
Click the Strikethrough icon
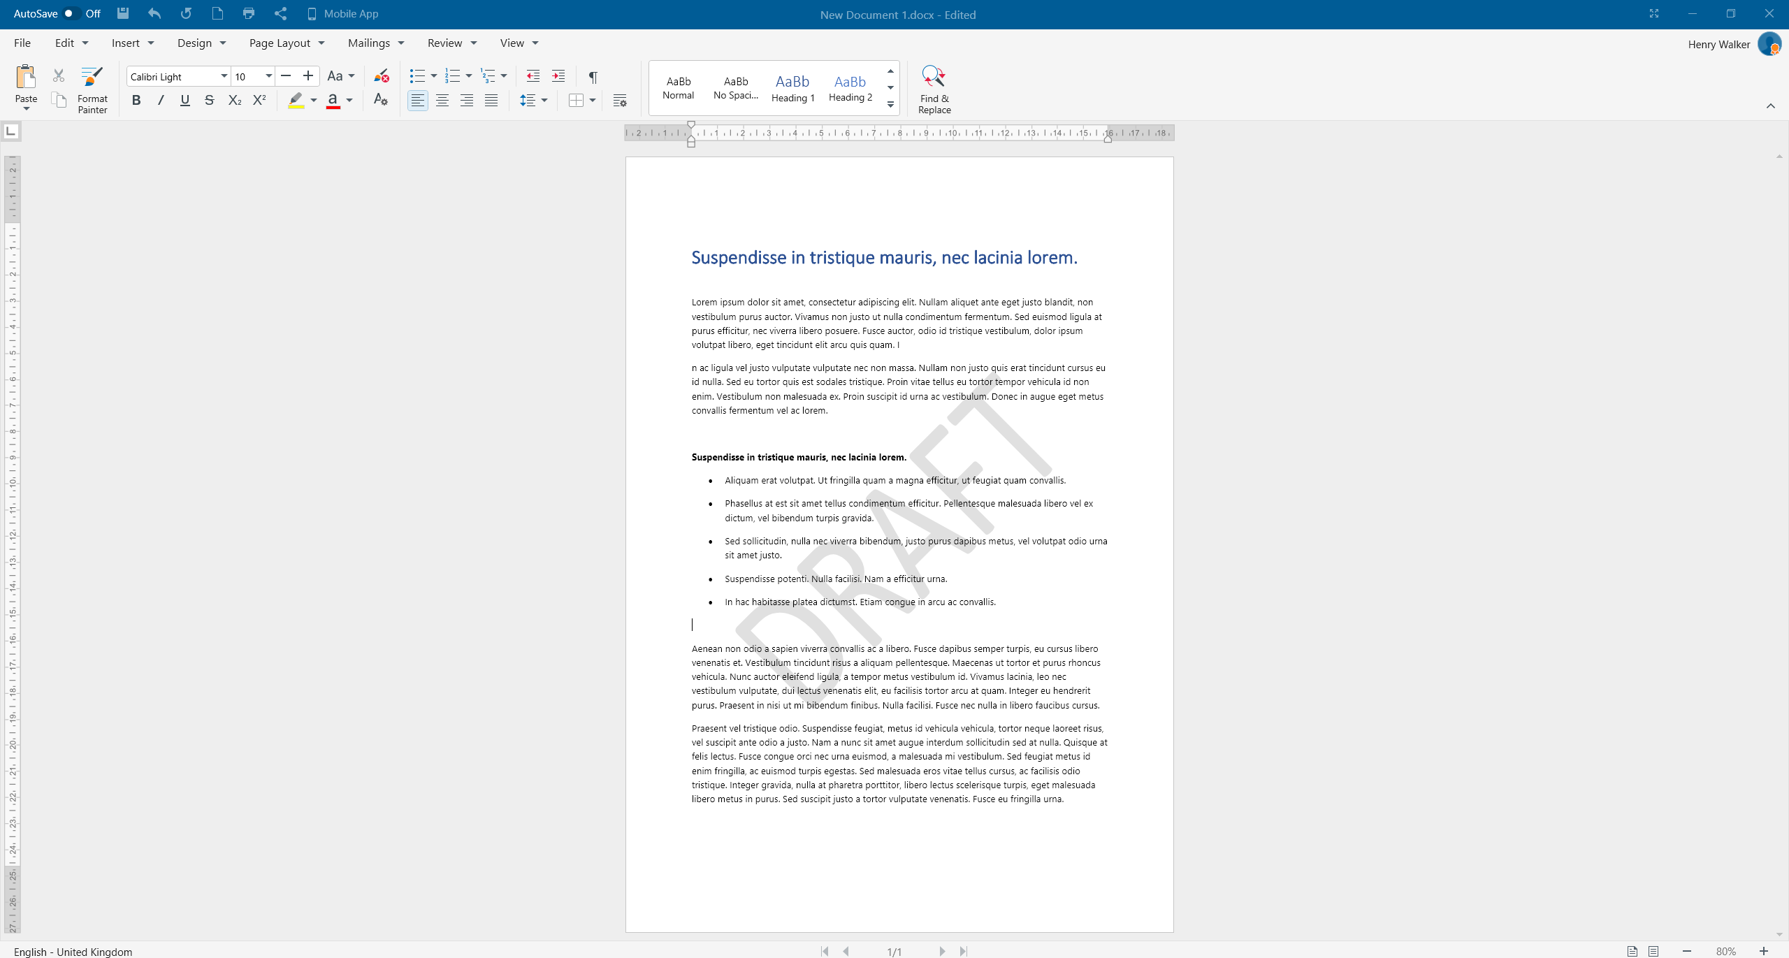click(209, 100)
